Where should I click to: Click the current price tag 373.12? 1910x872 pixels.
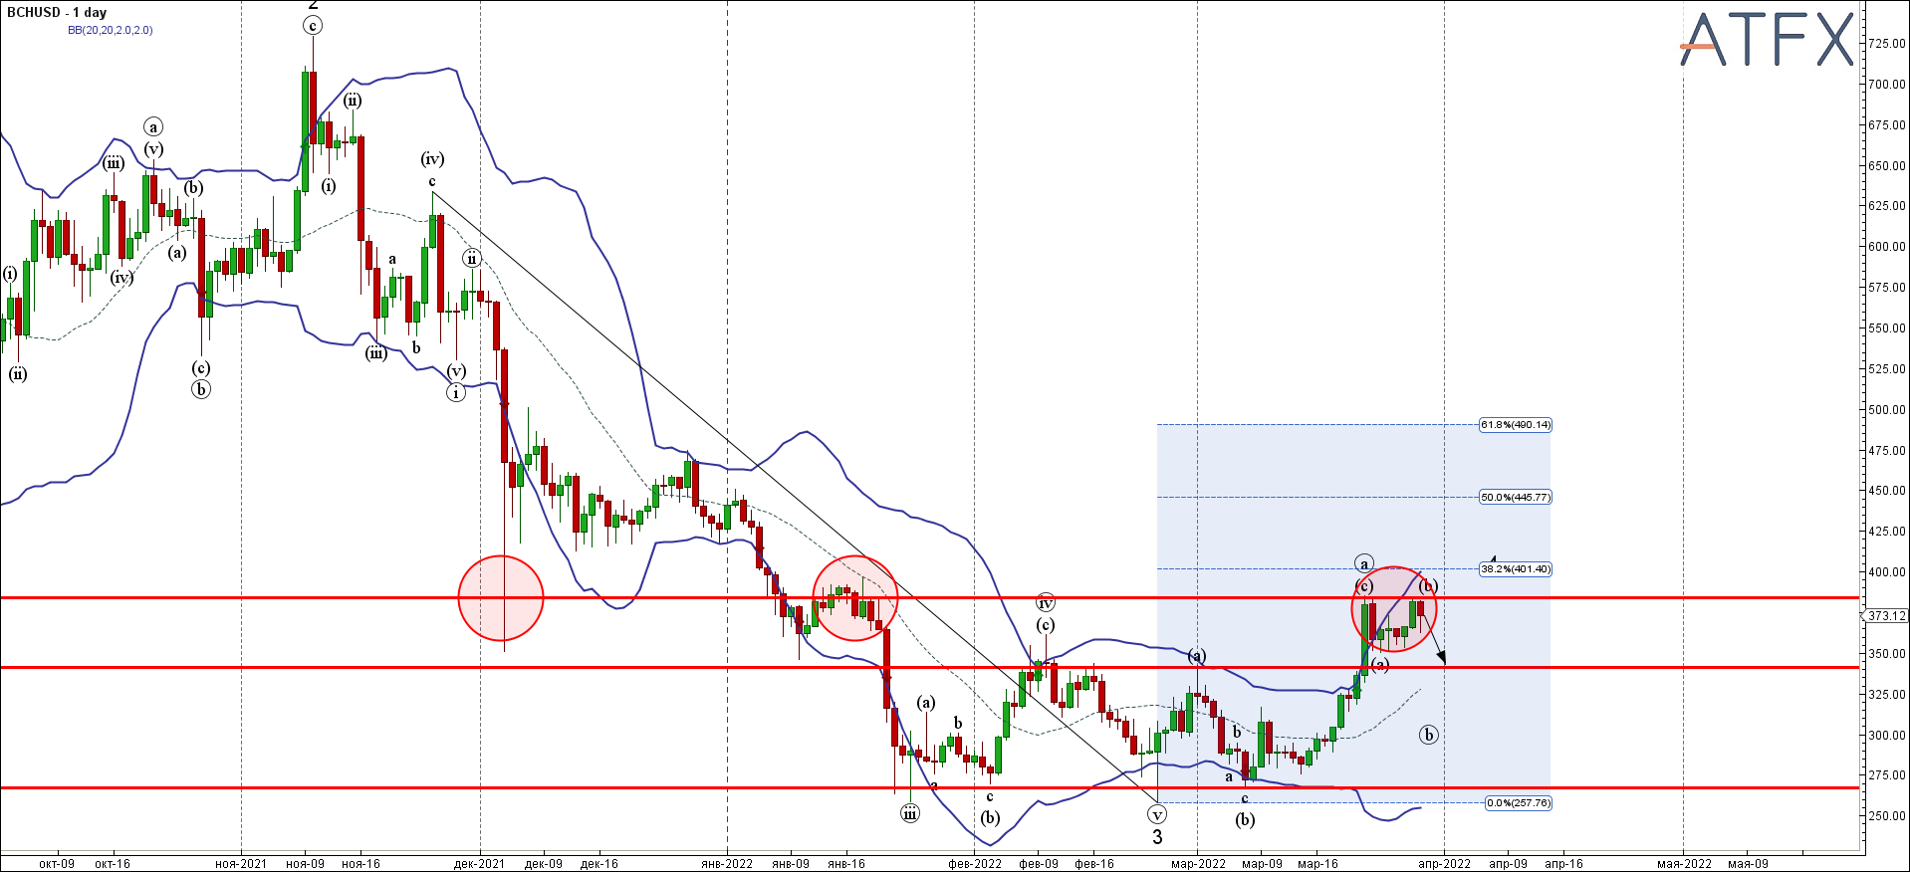tap(1886, 616)
